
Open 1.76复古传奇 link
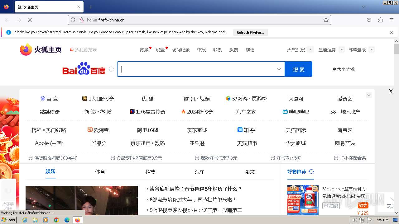click(147, 112)
